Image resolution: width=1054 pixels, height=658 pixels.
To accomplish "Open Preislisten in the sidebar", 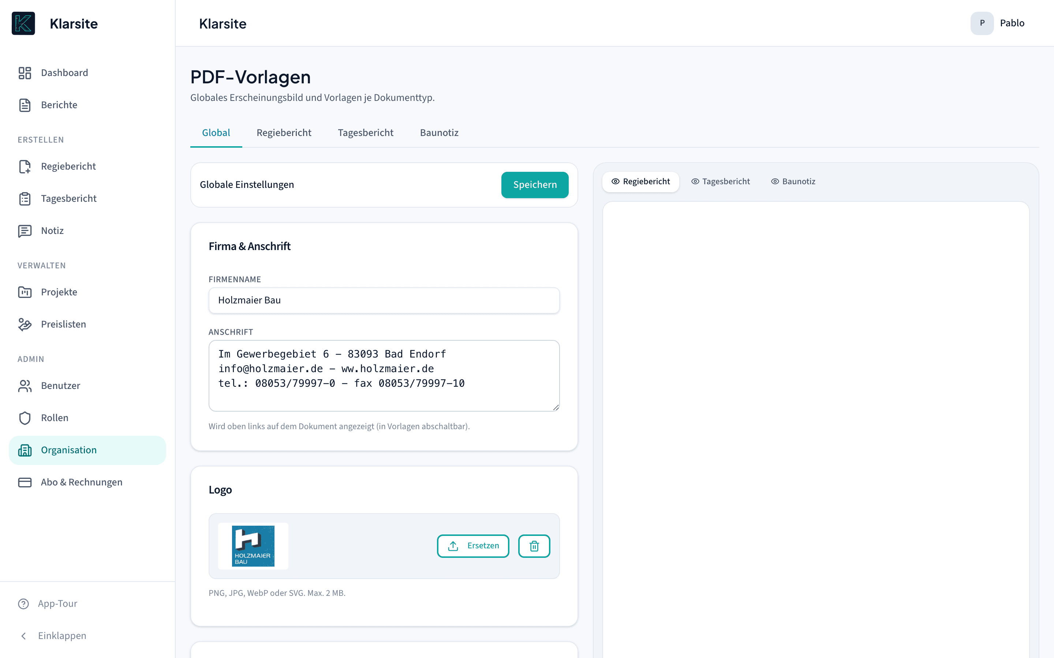I will [x=87, y=324].
